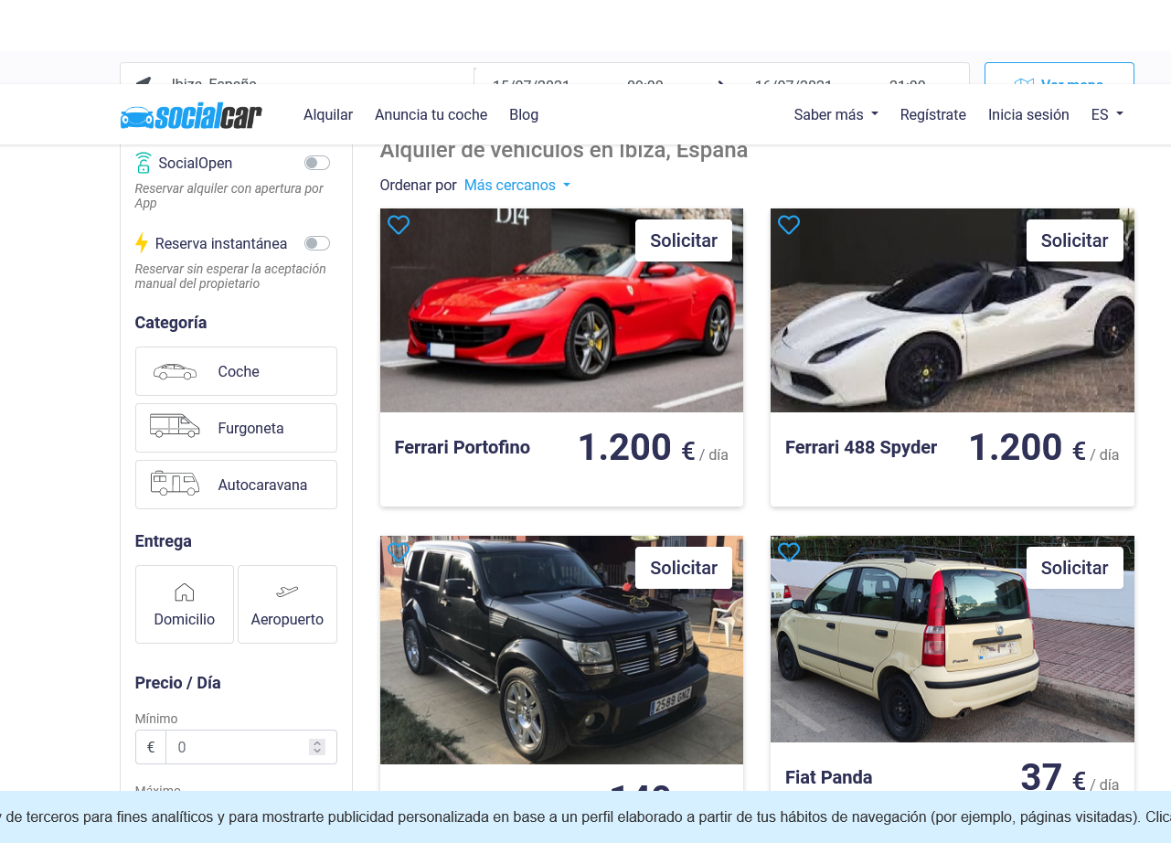Click Solicitar on the Fiat Panda
The height and width of the screenshot is (843, 1171).
tap(1075, 568)
